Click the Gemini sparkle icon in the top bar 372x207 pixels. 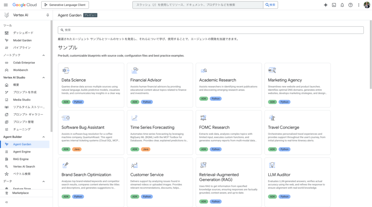click(x=326, y=5)
